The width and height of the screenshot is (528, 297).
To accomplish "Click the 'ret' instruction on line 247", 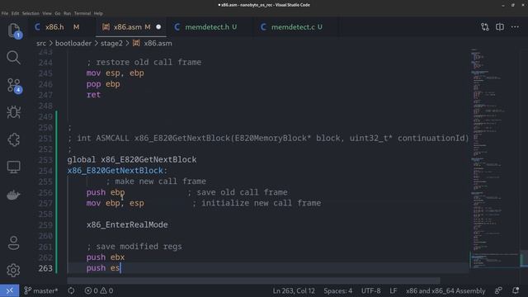I will coord(93,95).
